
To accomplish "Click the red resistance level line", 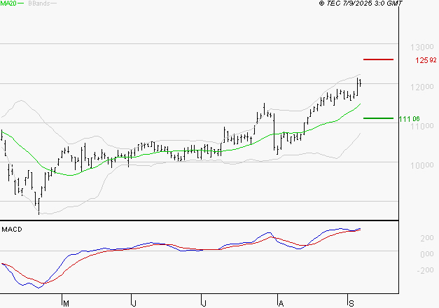I will coord(378,59).
